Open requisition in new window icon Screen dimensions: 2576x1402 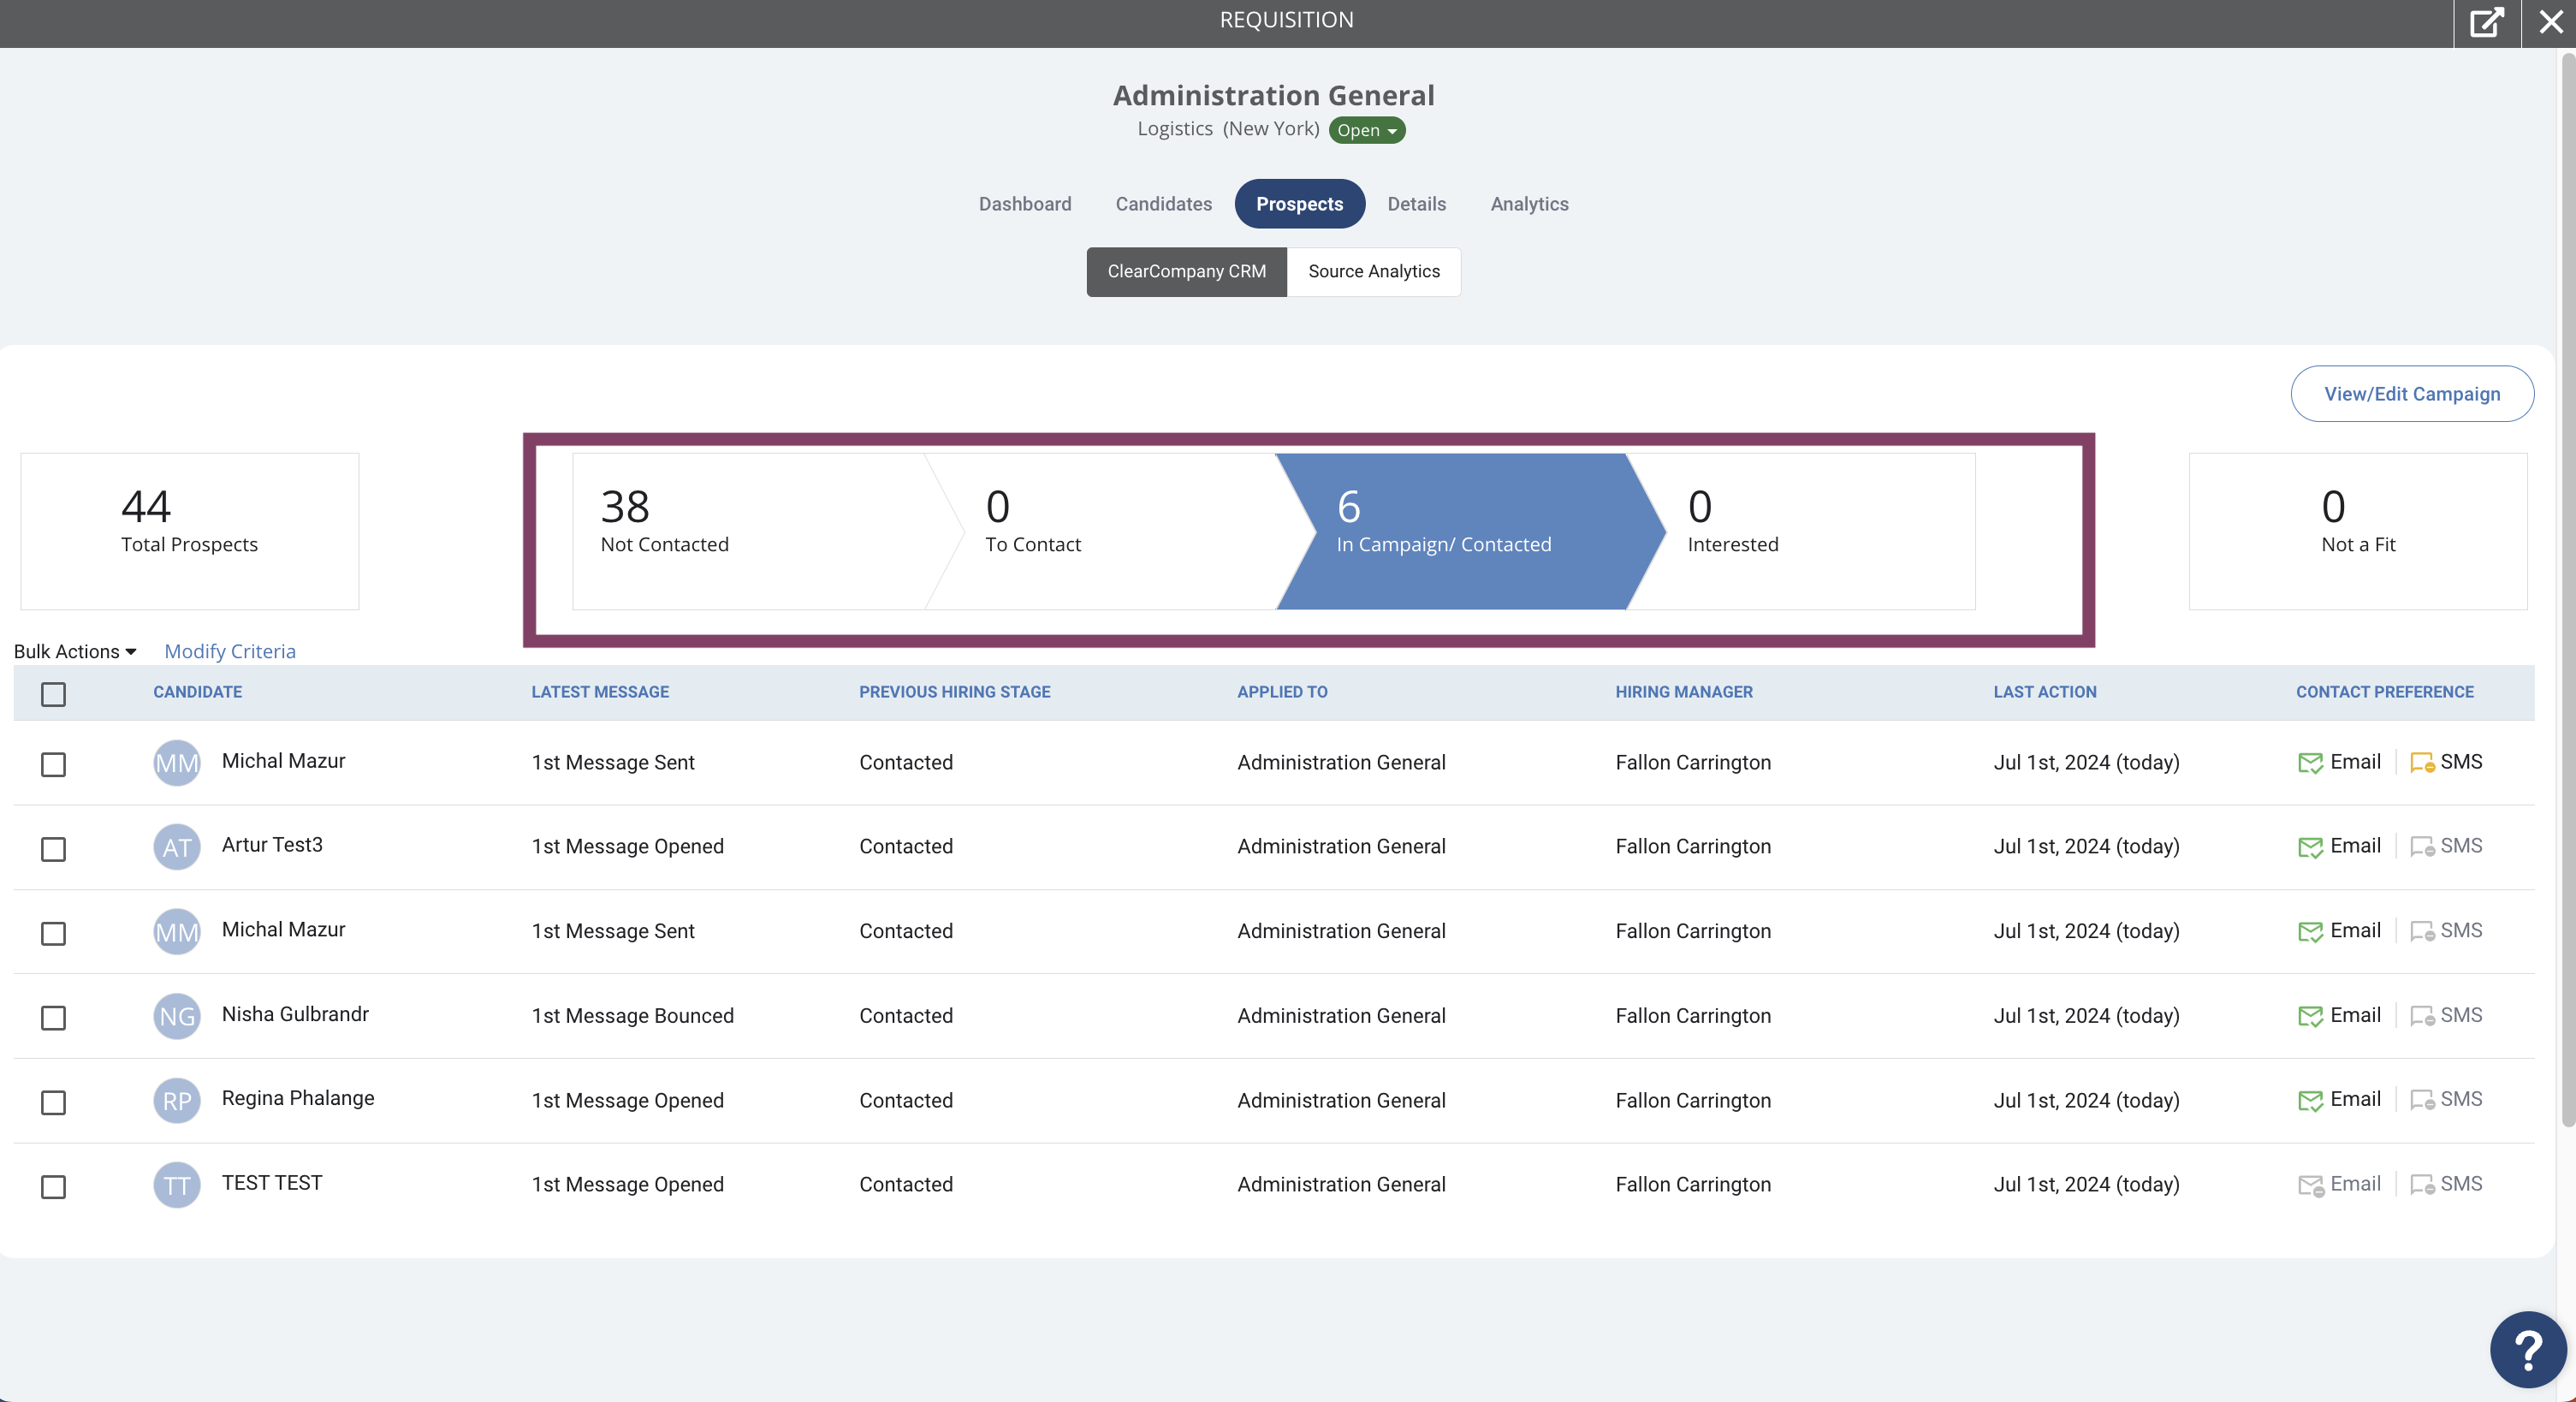[x=2486, y=22]
